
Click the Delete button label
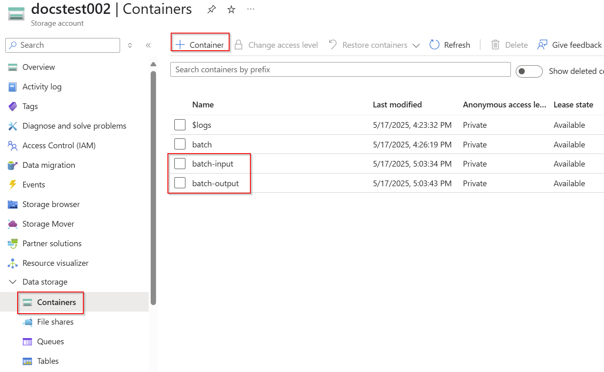tap(516, 45)
